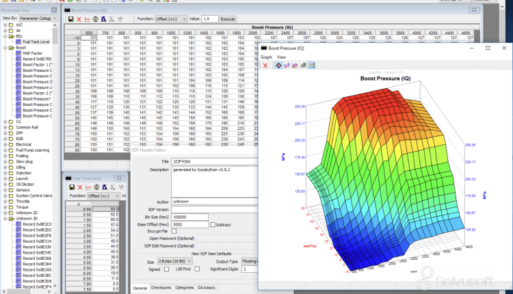Open the Output Type dropdown
This screenshot has width=513, height=294.
coord(250,261)
